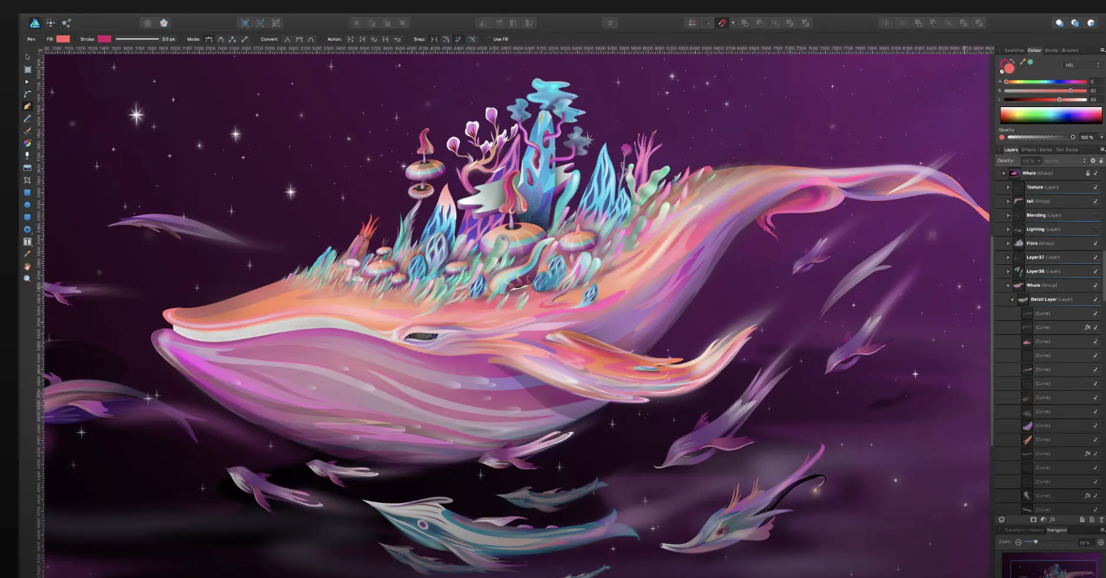Image resolution: width=1106 pixels, height=578 pixels.
Task: Switch to the Stroke tab
Action: 1051,50
